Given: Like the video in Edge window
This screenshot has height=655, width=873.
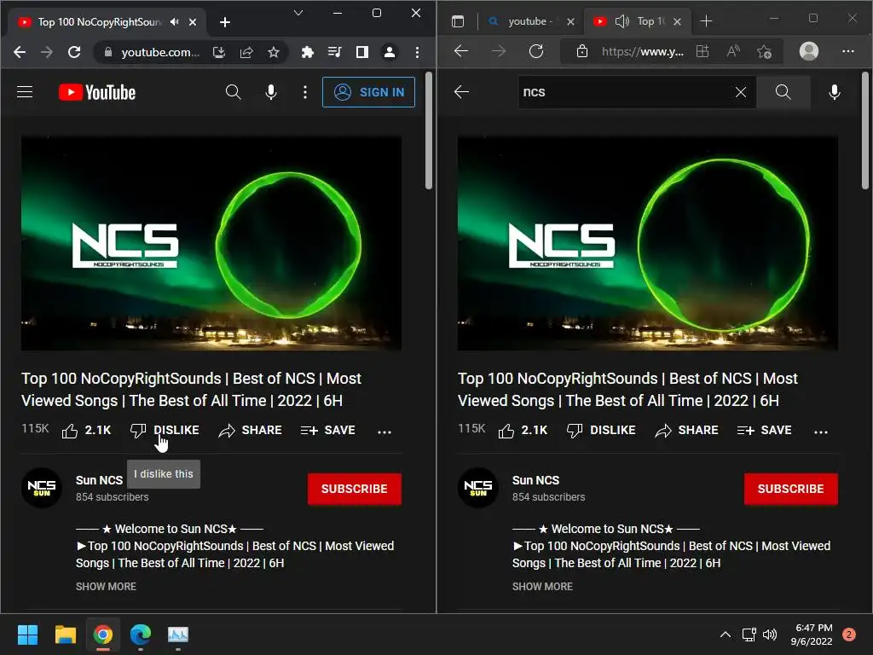Looking at the screenshot, I should click(523, 430).
